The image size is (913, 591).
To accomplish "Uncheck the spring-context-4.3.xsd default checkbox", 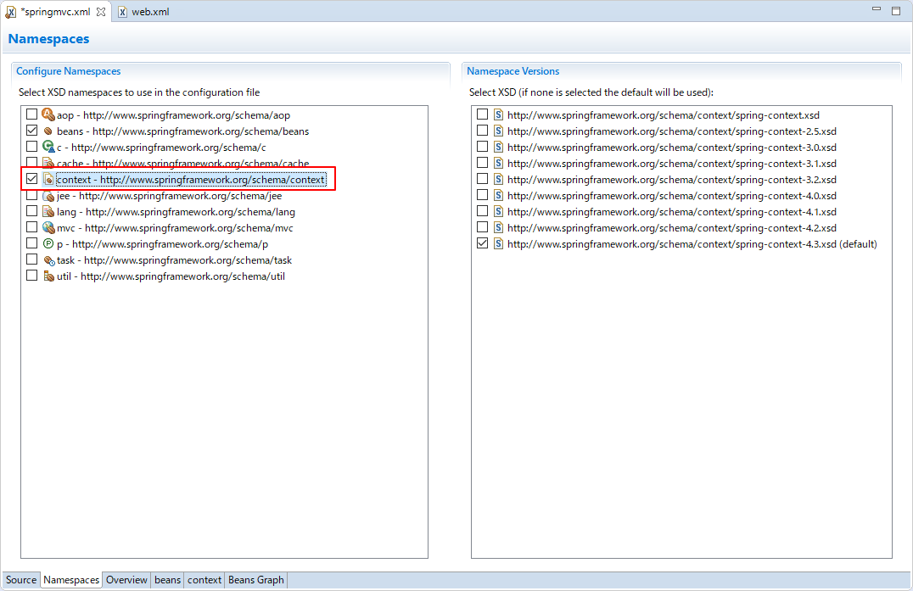I will click(482, 243).
